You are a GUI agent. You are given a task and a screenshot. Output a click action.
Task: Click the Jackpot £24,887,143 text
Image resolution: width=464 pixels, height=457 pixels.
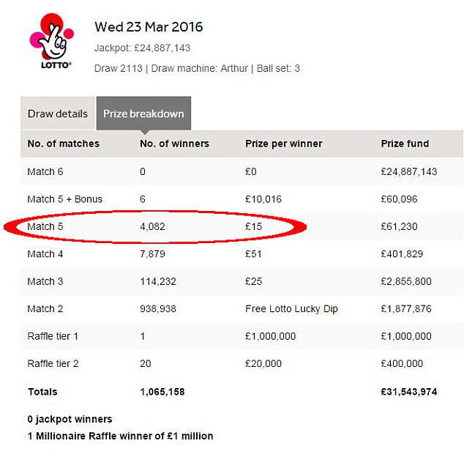[x=142, y=48]
